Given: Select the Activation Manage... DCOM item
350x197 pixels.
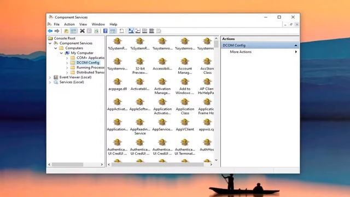Looking at the screenshot, I should pyautogui.click(x=162, y=86).
